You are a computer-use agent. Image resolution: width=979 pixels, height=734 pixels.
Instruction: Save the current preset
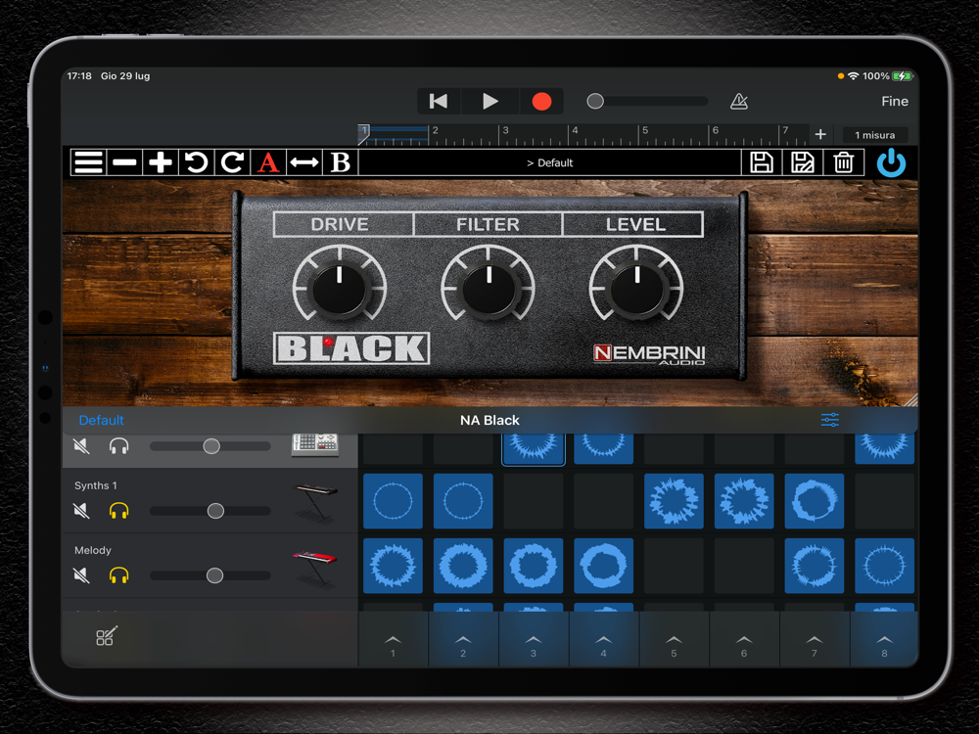click(x=761, y=162)
